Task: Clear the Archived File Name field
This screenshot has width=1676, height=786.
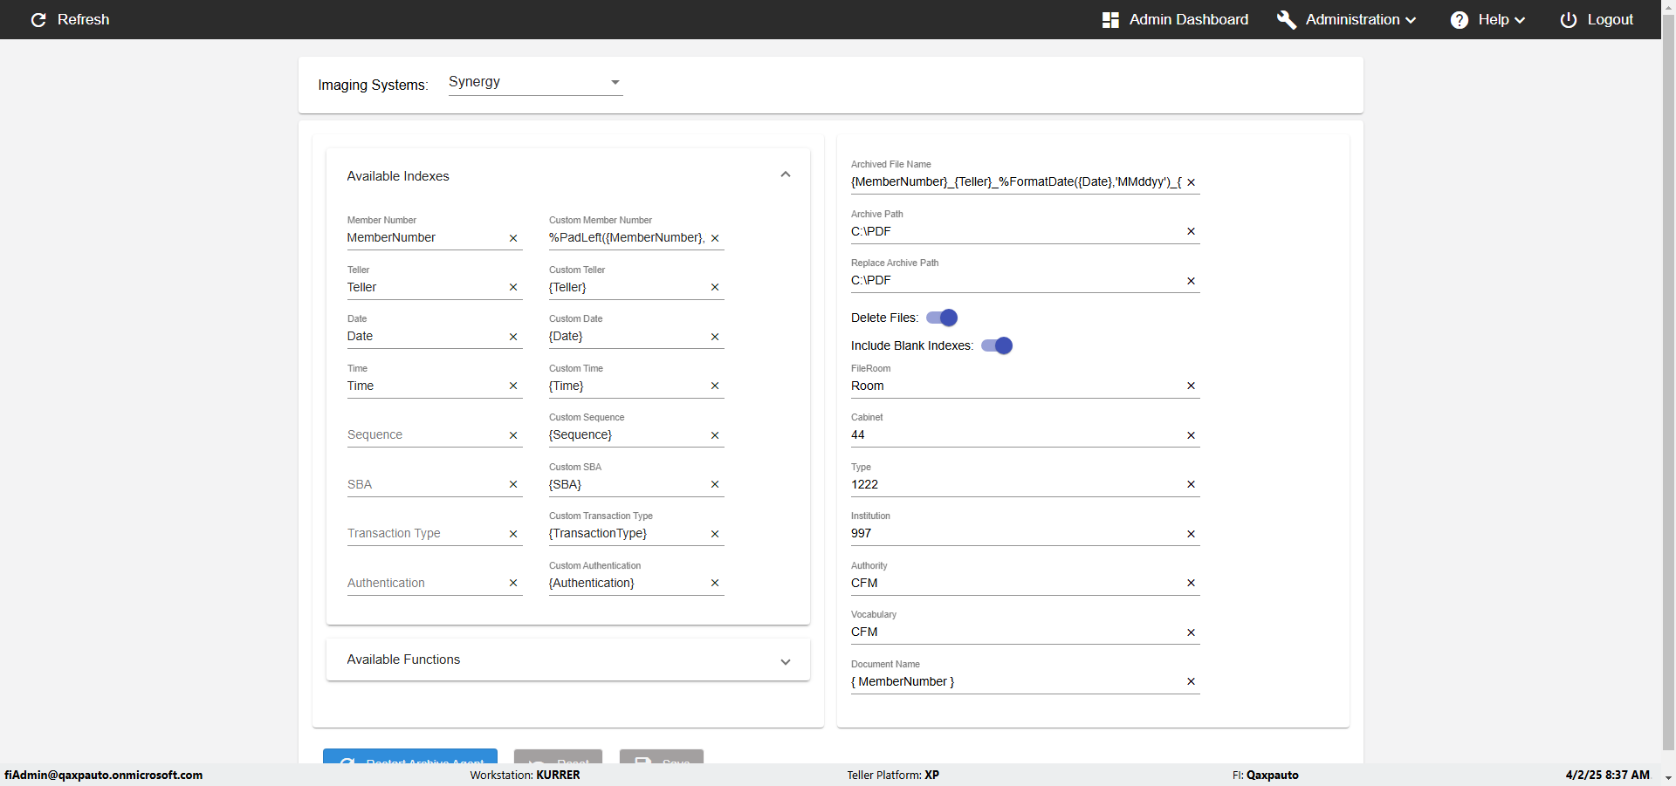Action: click(x=1191, y=182)
